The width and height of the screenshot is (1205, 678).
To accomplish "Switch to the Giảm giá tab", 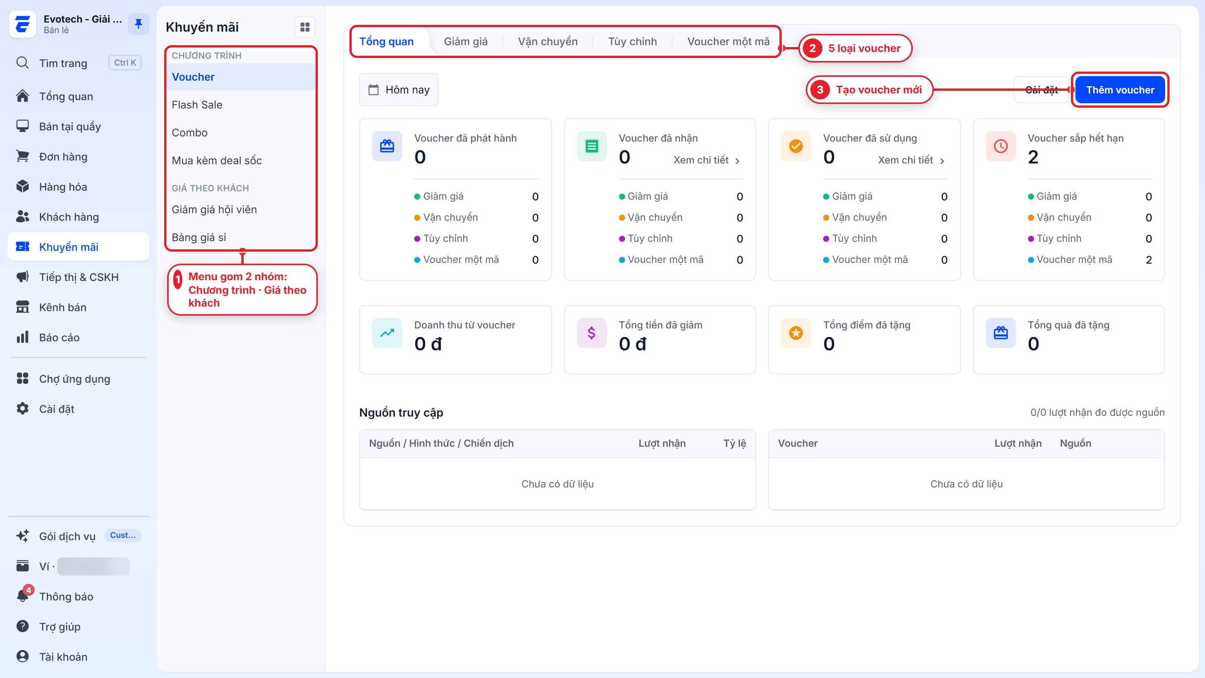I will 465,42.
